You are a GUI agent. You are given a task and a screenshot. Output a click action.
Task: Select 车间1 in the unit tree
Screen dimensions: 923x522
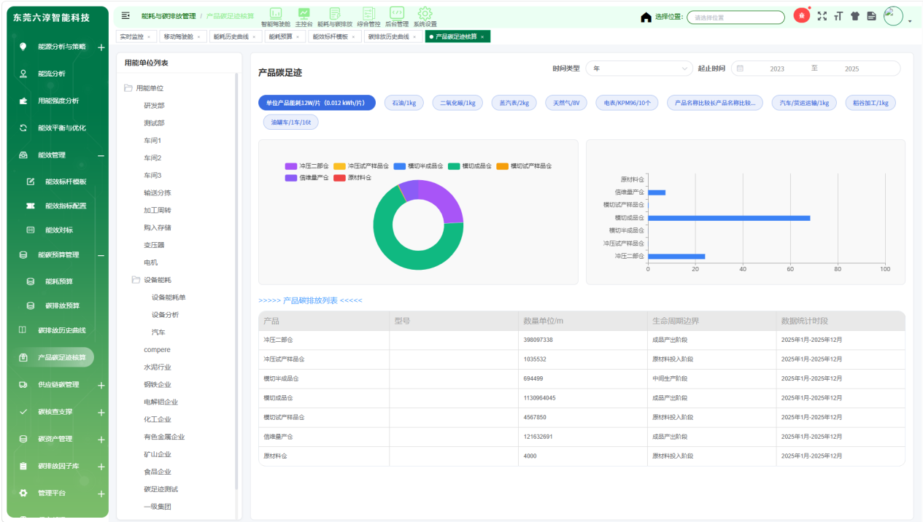tap(152, 141)
